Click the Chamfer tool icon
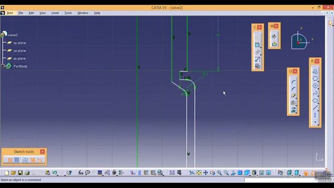Image resolution: width=334 pixels, height=188 pixels. tap(293, 89)
